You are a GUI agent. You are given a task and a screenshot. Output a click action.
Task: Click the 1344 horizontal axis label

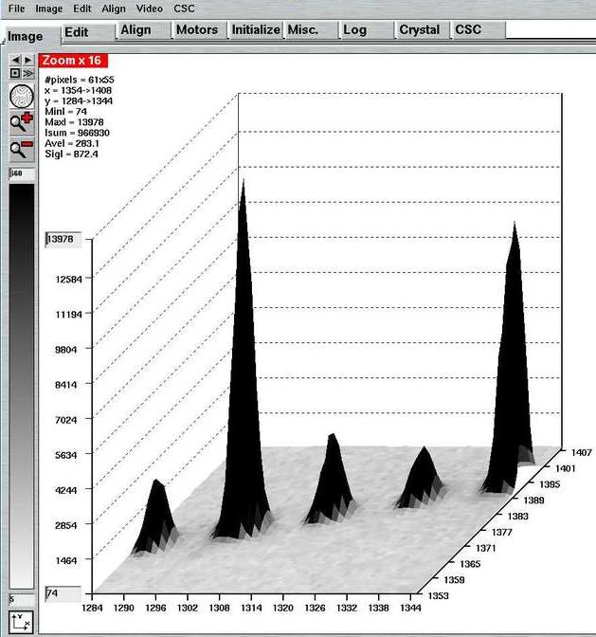pyautogui.click(x=410, y=609)
